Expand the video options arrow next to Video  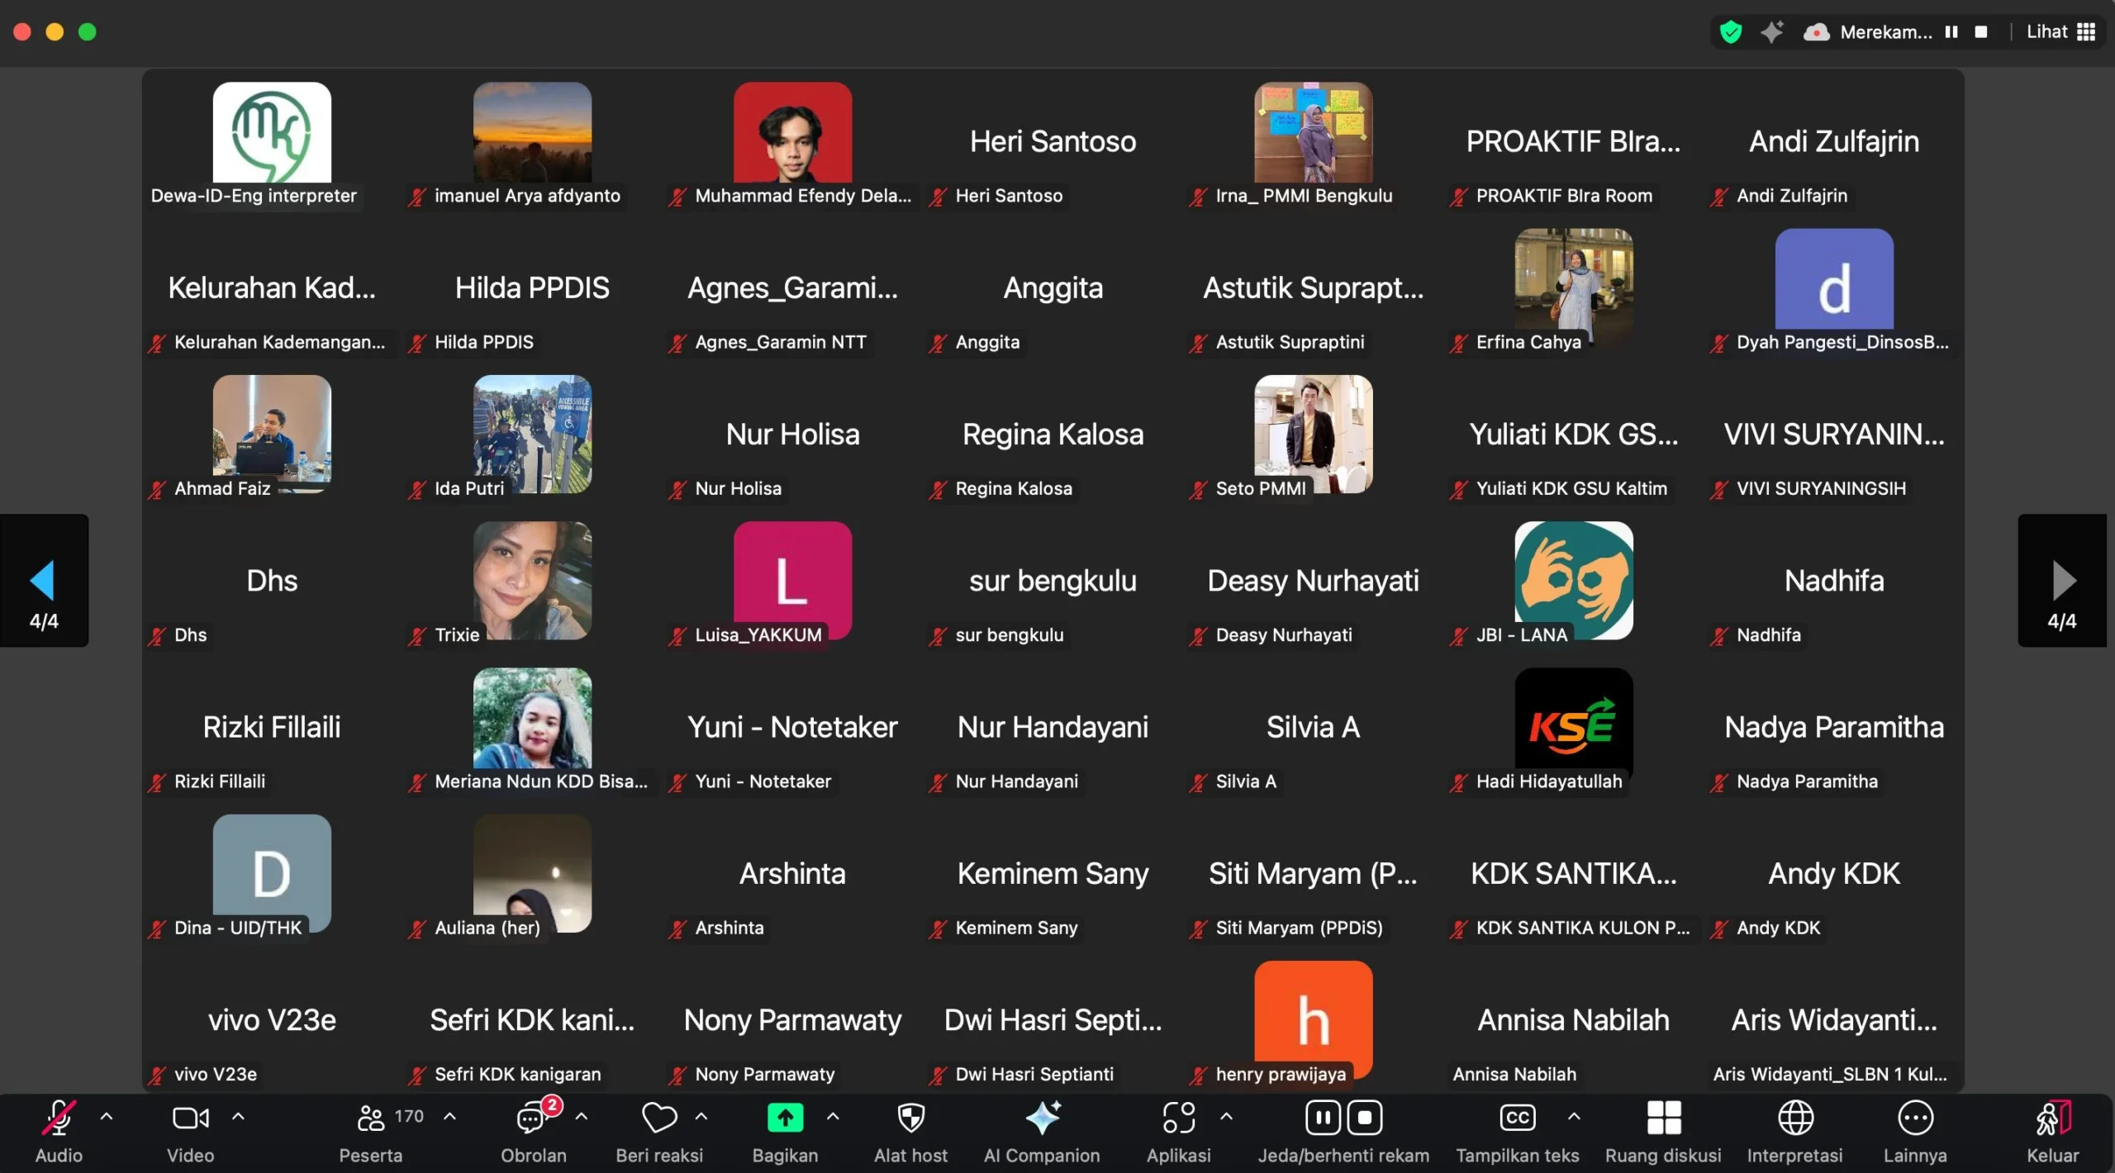pos(238,1117)
